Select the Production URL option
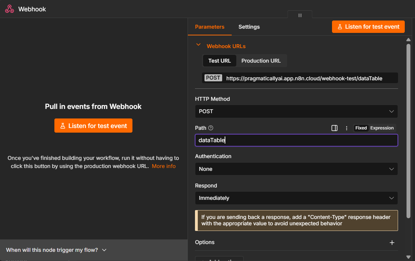Screen dimensions: 415x261 point(261,61)
